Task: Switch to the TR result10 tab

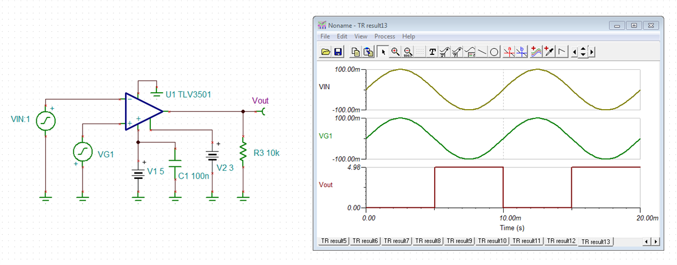Action: (x=493, y=241)
